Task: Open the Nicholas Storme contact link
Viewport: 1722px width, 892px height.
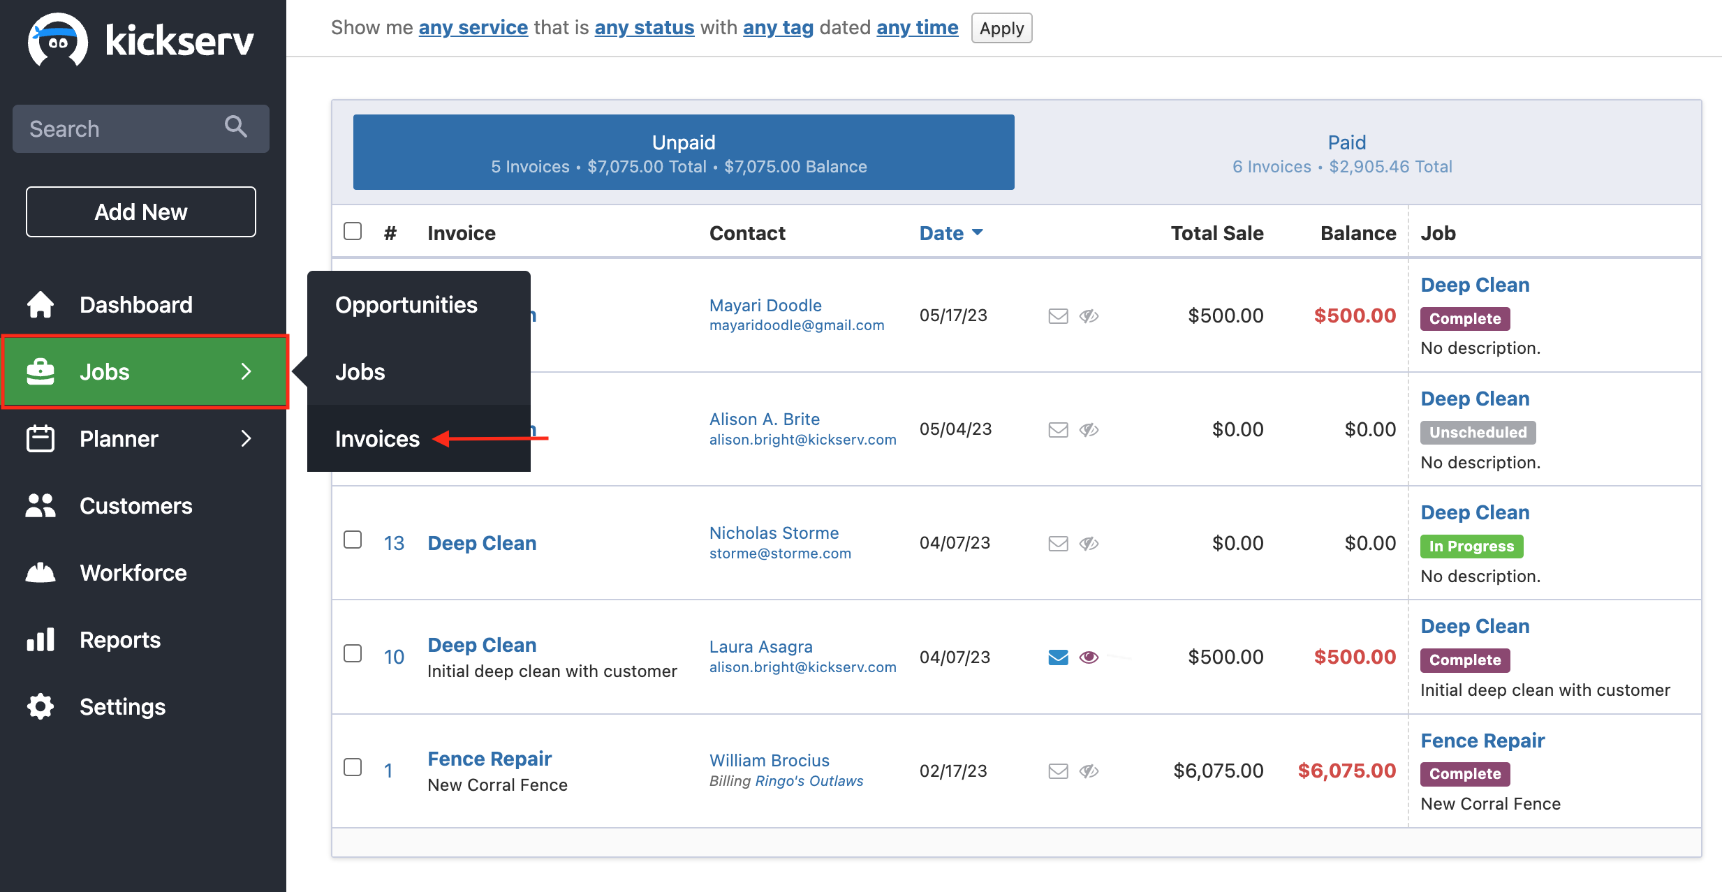Action: (x=774, y=533)
